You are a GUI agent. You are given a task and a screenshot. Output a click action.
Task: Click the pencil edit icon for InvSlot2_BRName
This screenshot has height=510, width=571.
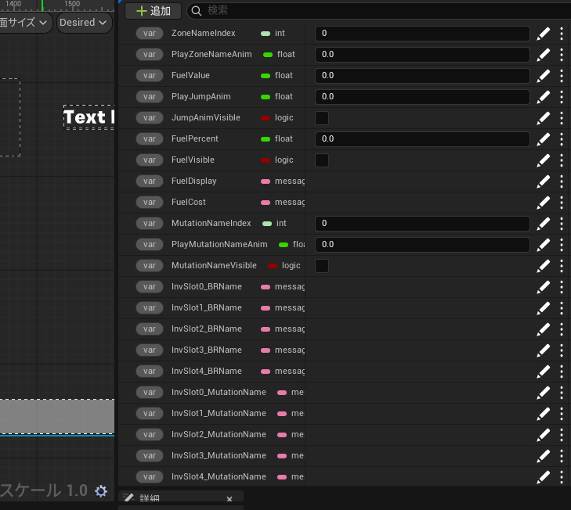544,329
